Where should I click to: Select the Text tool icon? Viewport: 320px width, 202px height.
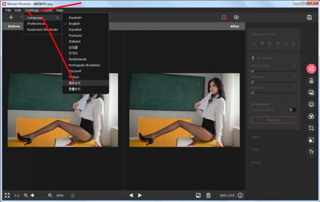tap(311, 152)
